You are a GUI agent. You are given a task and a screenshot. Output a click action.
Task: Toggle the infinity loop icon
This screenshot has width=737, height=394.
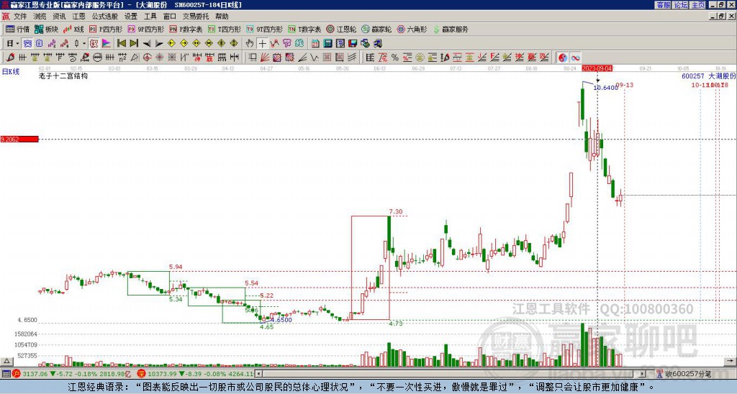click(x=575, y=58)
